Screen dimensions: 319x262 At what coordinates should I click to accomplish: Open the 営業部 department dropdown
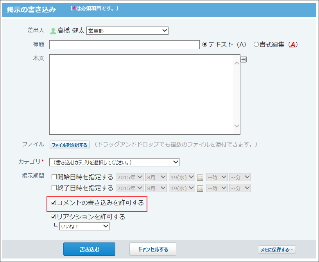coord(127,31)
